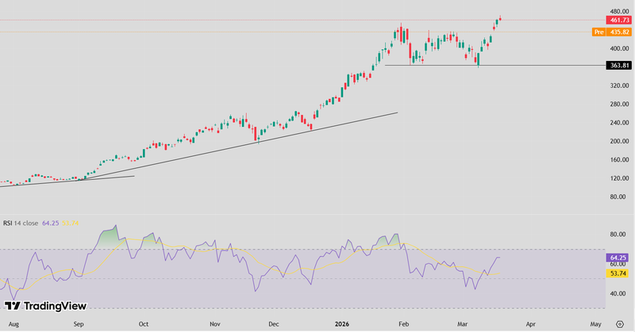Viewport: 635px width, 332px height.
Task: Select the black 363.81 support price label
Action: pyautogui.click(x=618, y=66)
